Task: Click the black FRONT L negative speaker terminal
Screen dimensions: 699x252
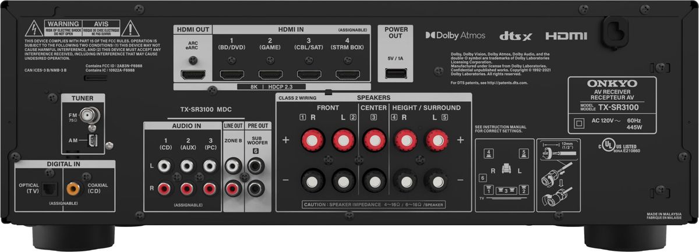Action: tap(342, 180)
